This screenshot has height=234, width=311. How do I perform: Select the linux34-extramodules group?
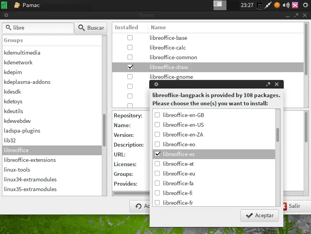[x=52, y=179]
